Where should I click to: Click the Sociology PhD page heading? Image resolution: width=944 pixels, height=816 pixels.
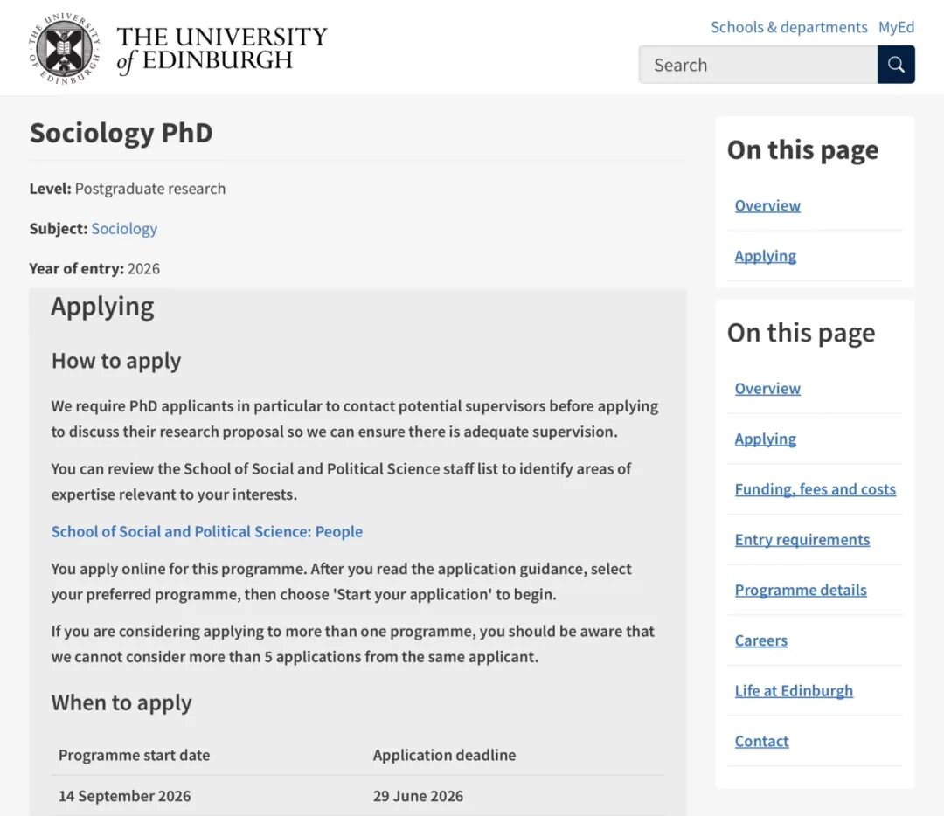(x=121, y=134)
